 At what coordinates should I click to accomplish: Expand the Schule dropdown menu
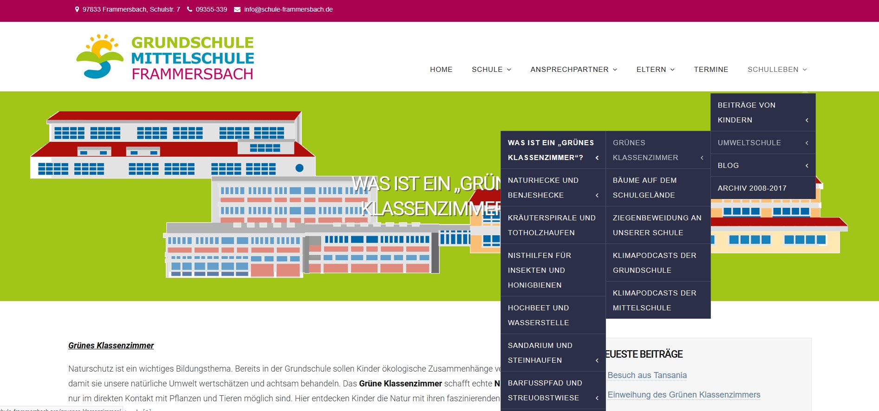pyautogui.click(x=491, y=70)
